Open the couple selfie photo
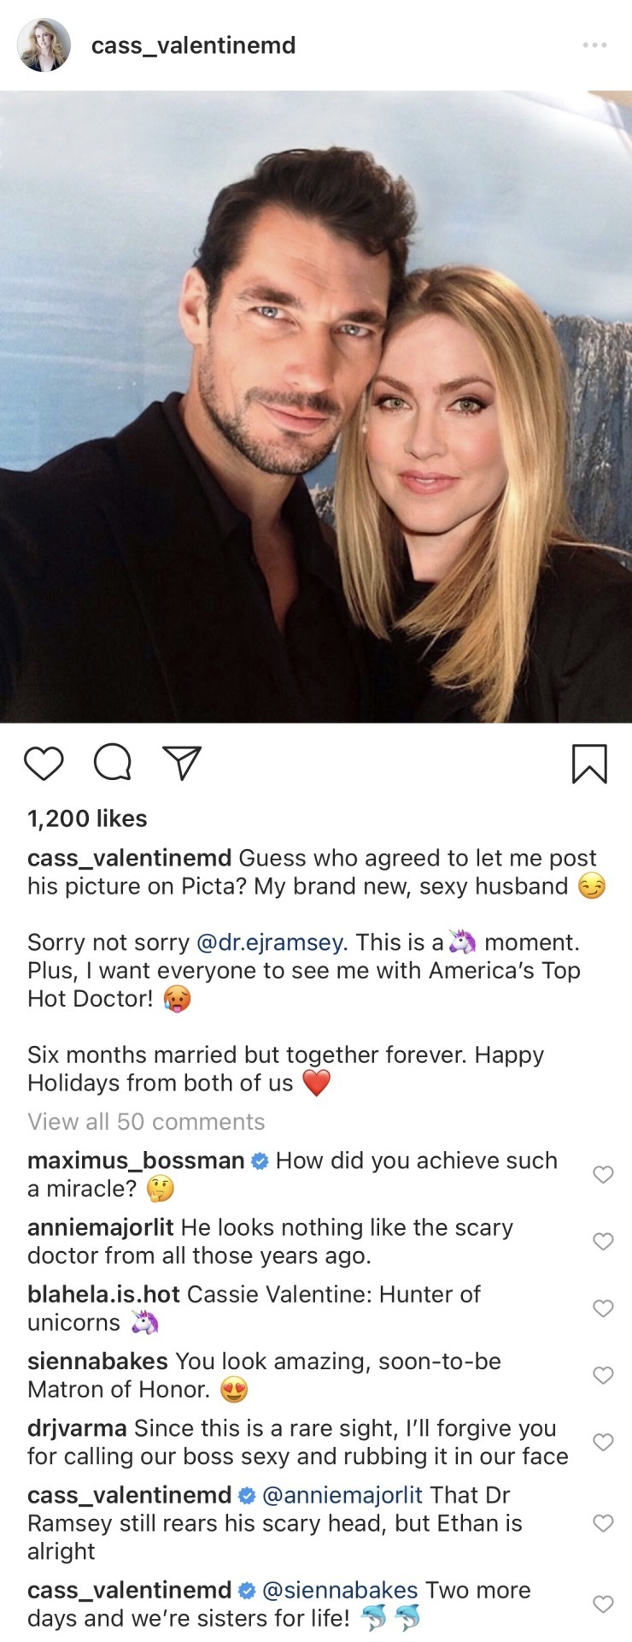This screenshot has width=632, height=1642. point(316,406)
